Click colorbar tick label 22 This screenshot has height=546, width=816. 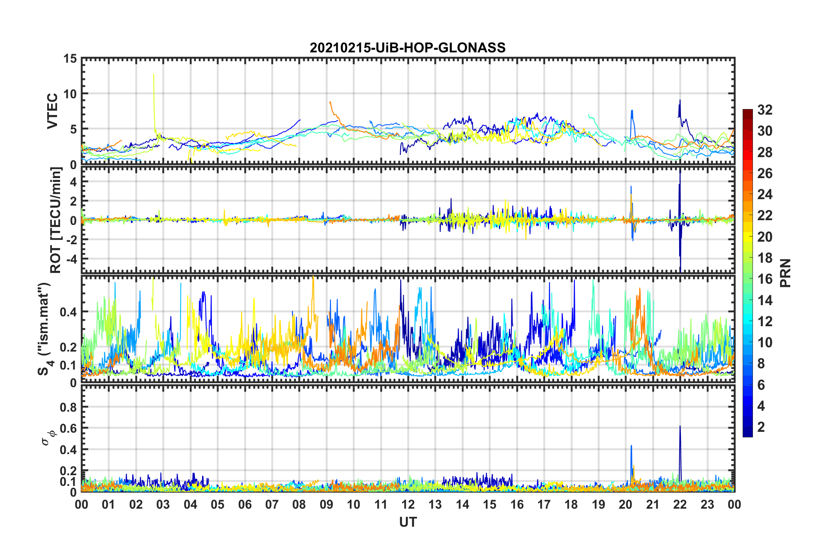coord(765,215)
